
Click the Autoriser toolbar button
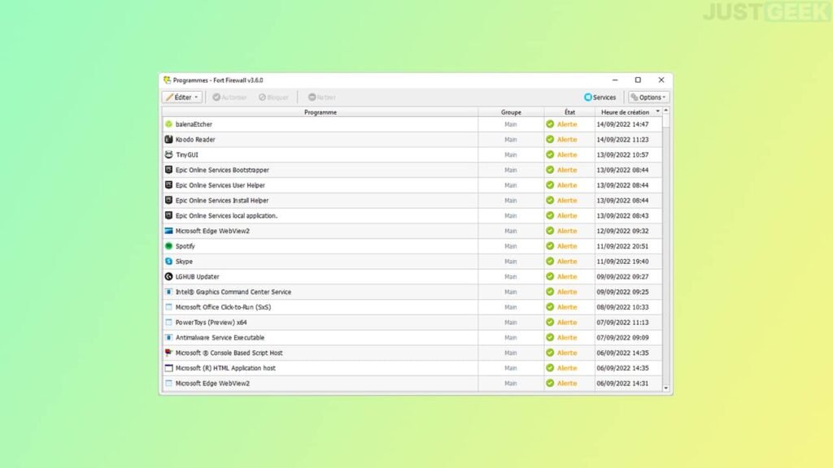[x=229, y=97]
